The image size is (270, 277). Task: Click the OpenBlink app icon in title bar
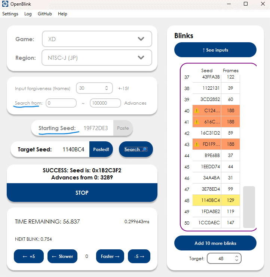[x=5, y=4]
